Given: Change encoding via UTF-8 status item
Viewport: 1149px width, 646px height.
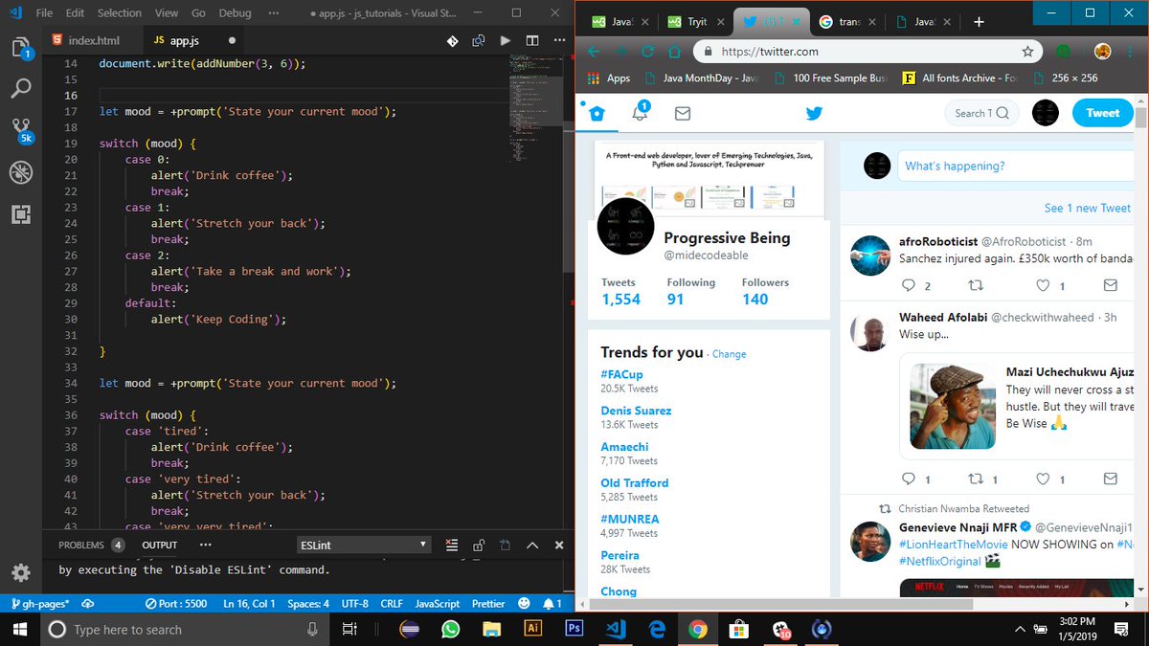Looking at the screenshot, I should coord(354,604).
